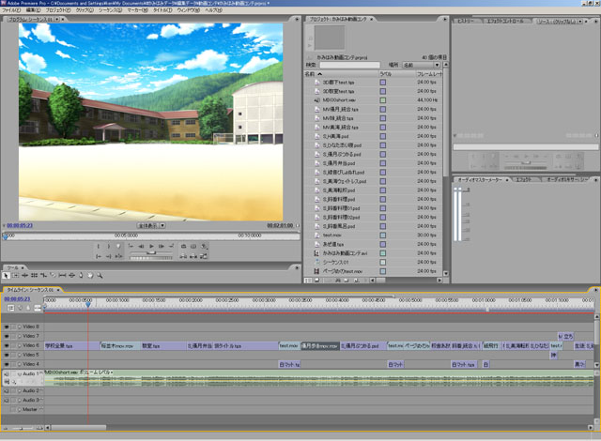This screenshot has width=601, height=441.
Task: Open the Project panel flyout menu
Action: click(444, 19)
